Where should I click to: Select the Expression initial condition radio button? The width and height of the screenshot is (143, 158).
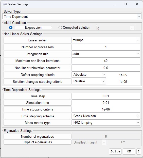[x=11, y=28]
